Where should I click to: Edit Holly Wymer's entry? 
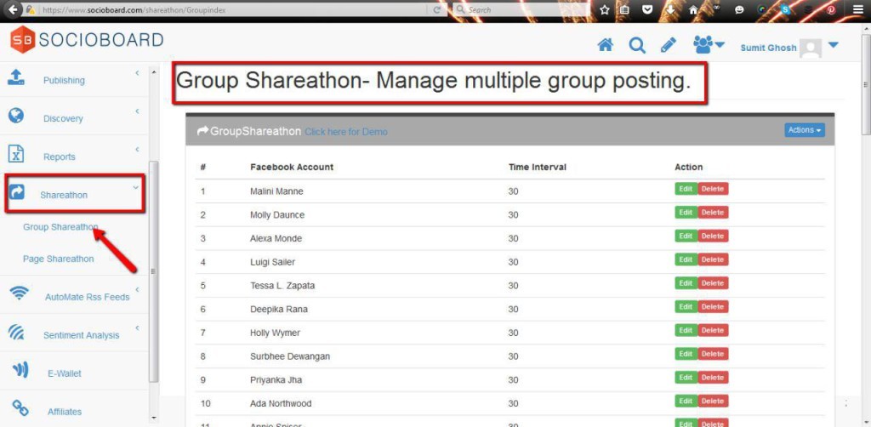686,330
